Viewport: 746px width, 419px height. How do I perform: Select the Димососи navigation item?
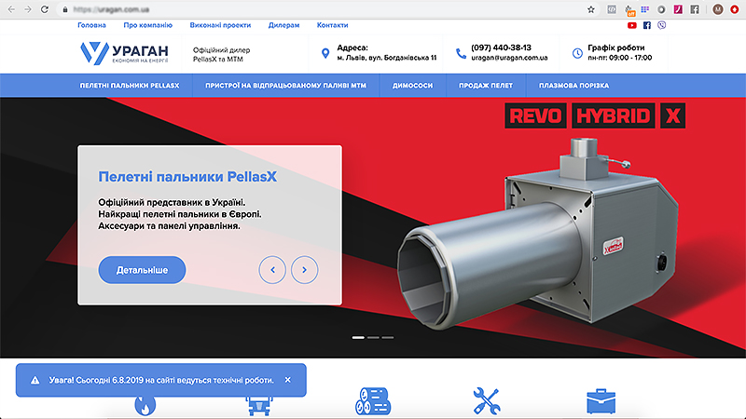click(x=412, y=86)
